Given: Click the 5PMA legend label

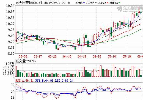Looking at the screenshot, I should tap(79, 3).
